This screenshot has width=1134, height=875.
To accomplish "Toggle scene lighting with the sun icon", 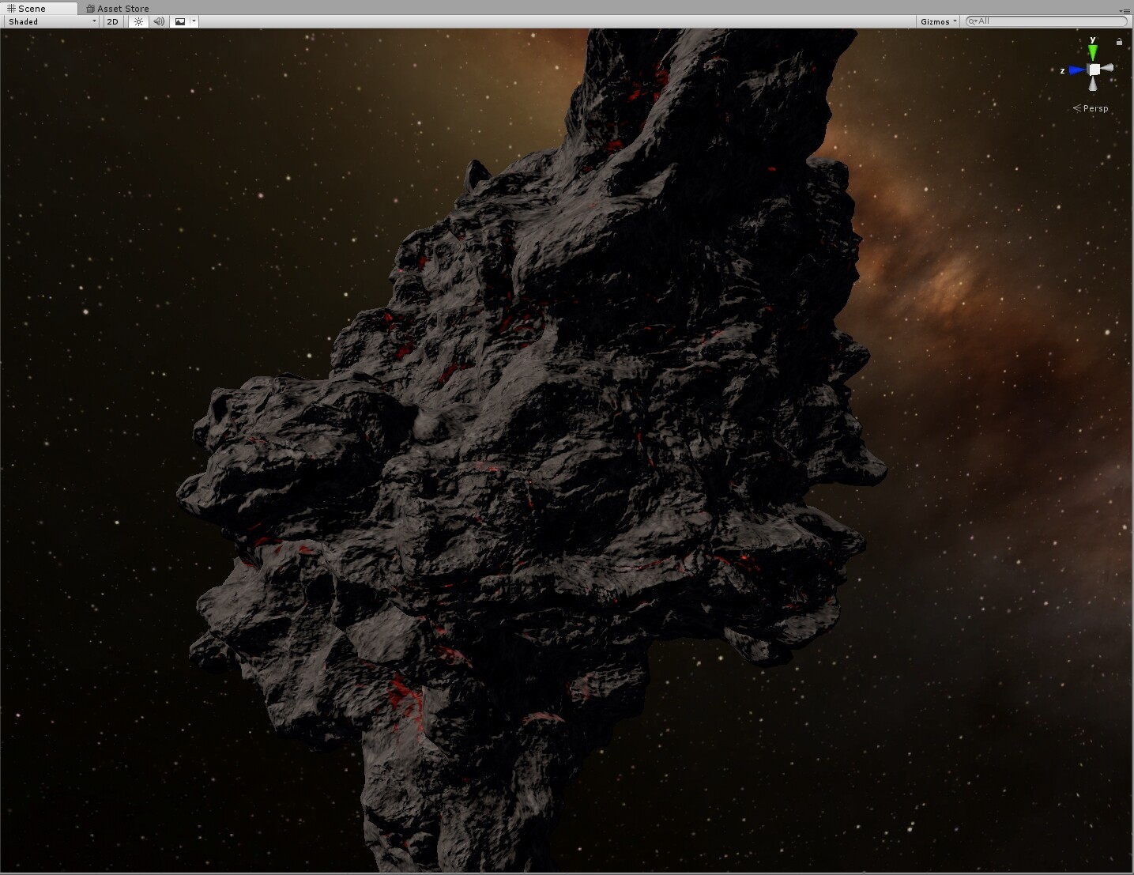I will 138,21.
